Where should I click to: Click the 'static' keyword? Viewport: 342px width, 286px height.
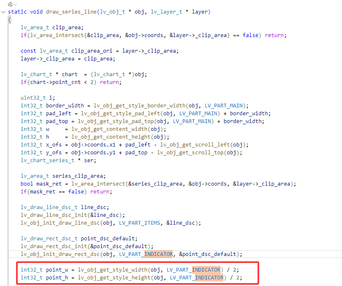pos(17,12)
